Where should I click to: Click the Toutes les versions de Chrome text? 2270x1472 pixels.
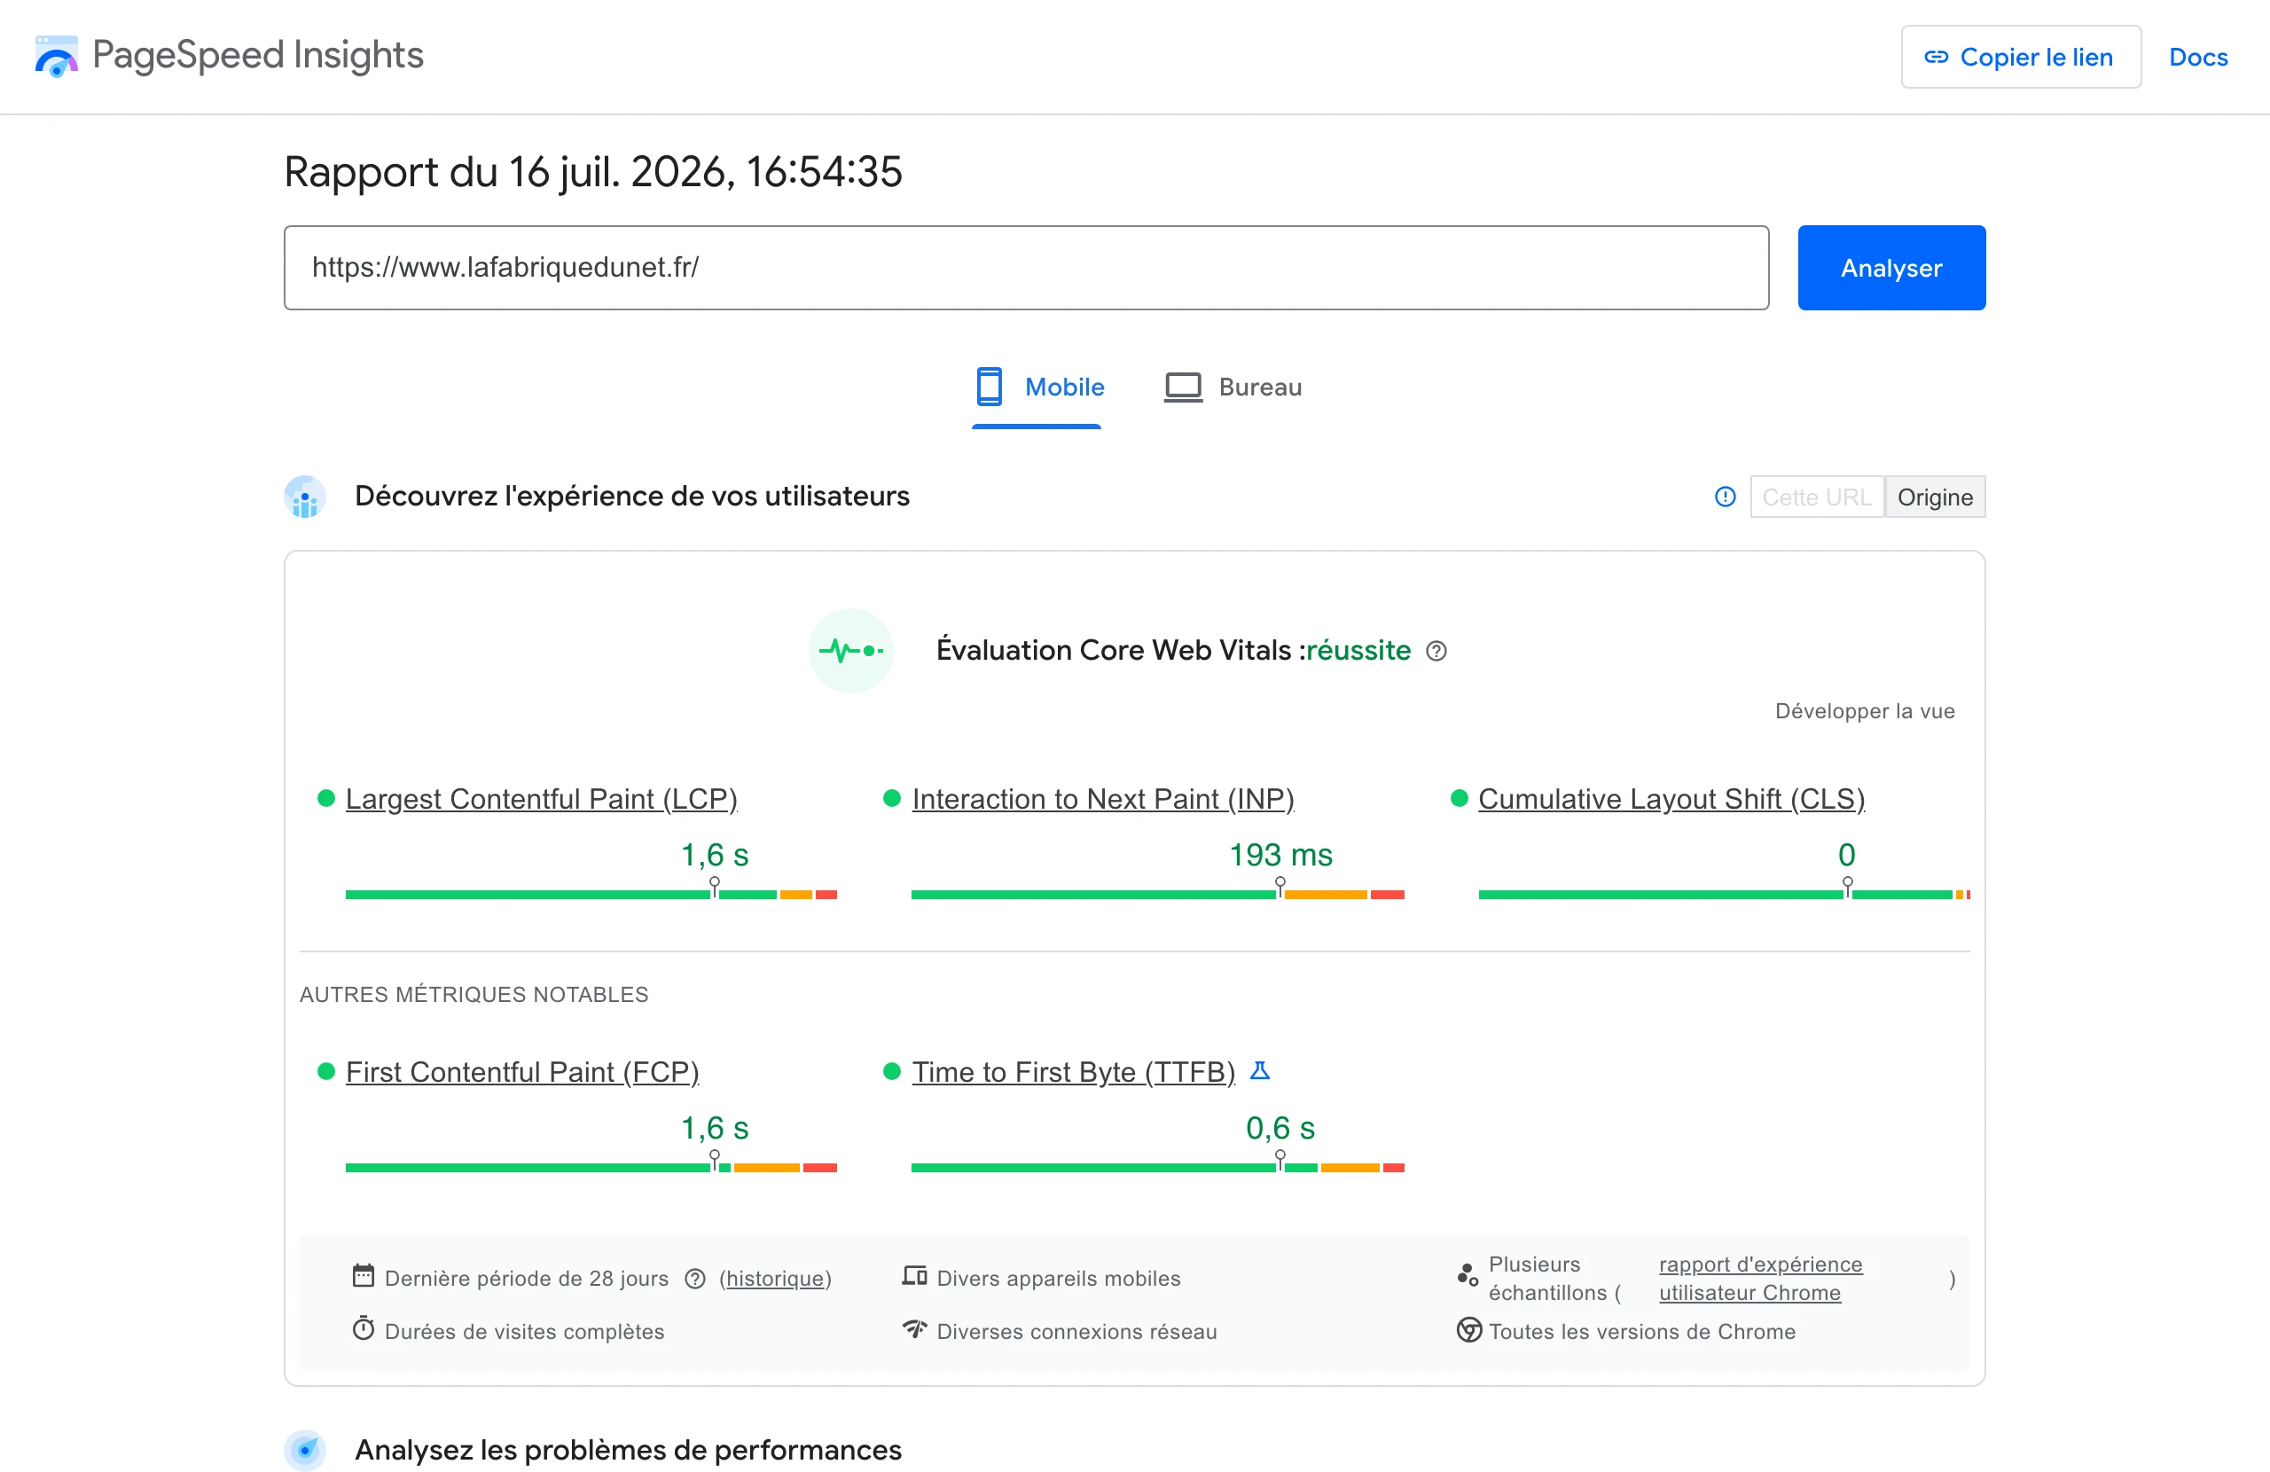pos(1641,1331)
